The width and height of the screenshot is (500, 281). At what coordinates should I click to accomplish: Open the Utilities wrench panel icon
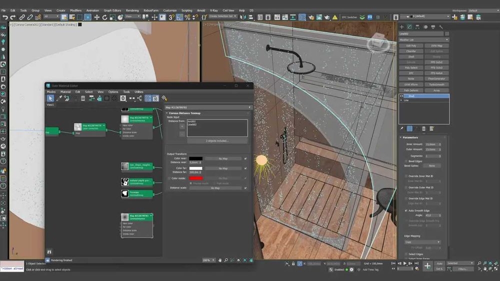440,27
